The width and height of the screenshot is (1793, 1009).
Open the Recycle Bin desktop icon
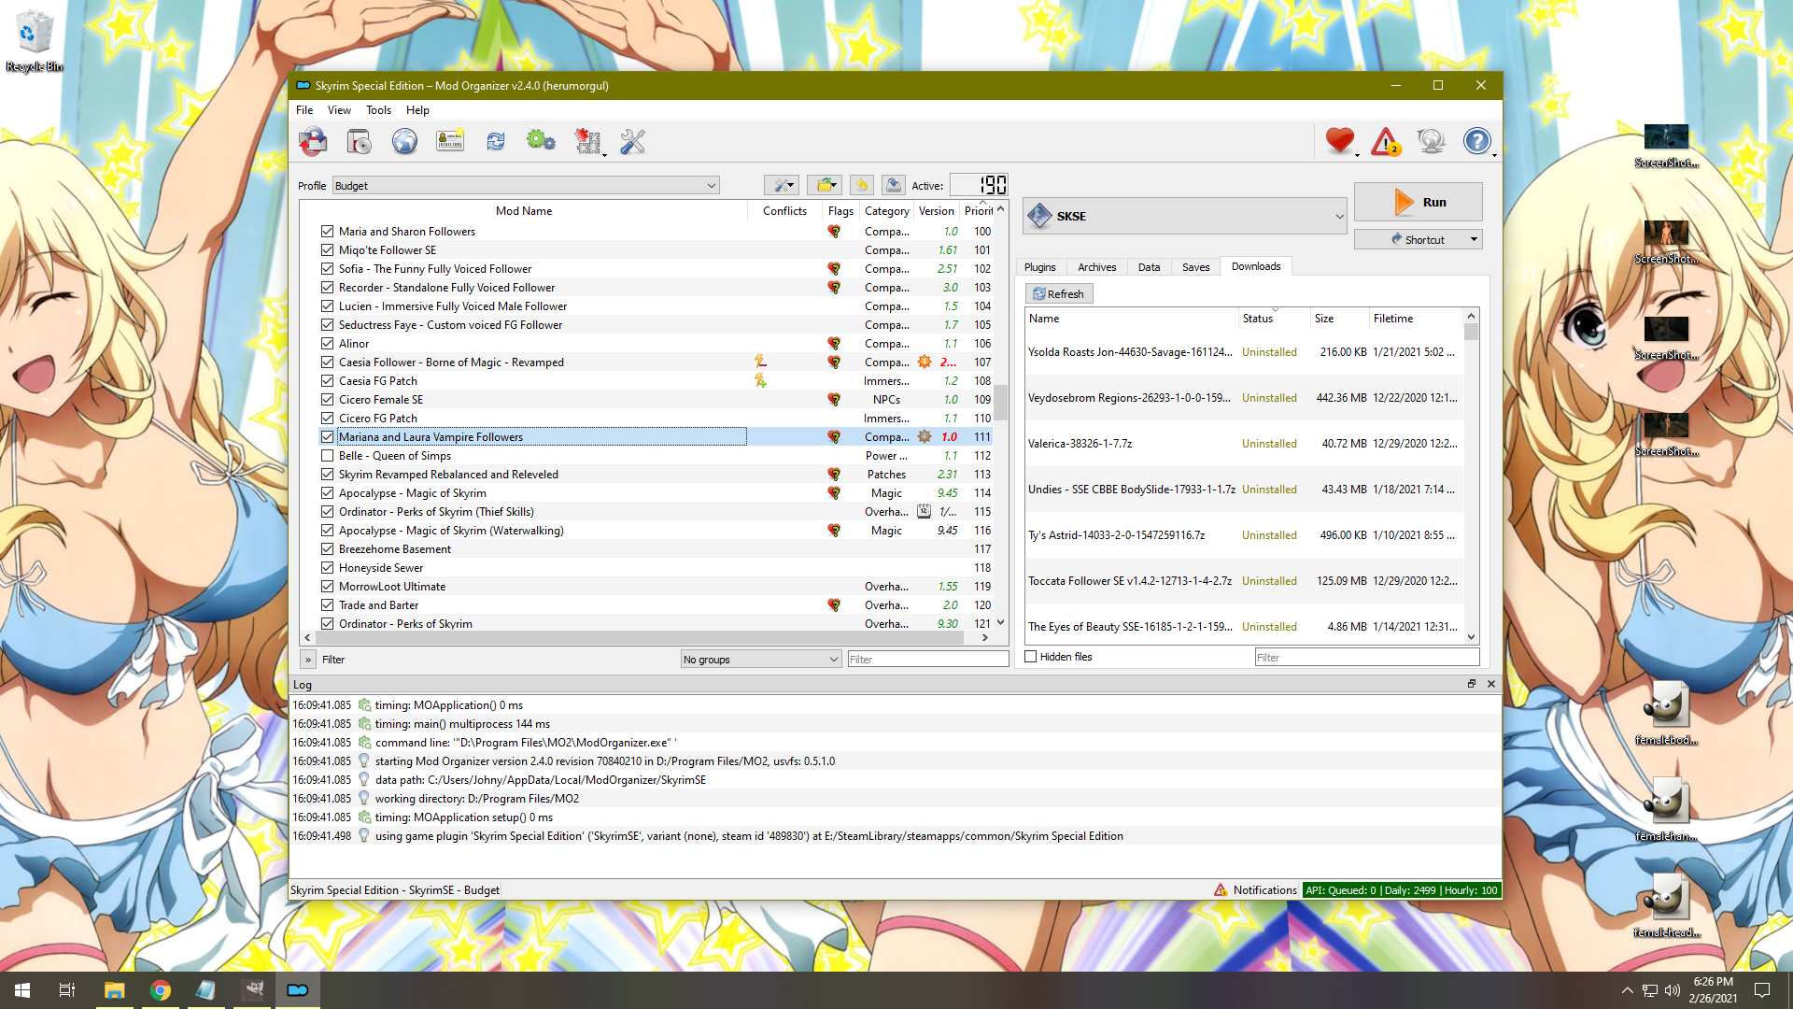(35, 41)
